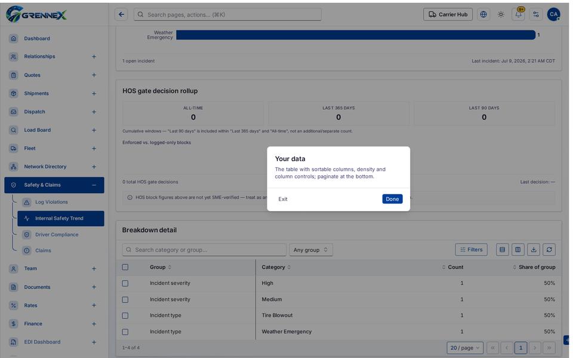The image size is (573, 358).
Task: Expand the Shipments menu section
Action: [x=94, y=94]
